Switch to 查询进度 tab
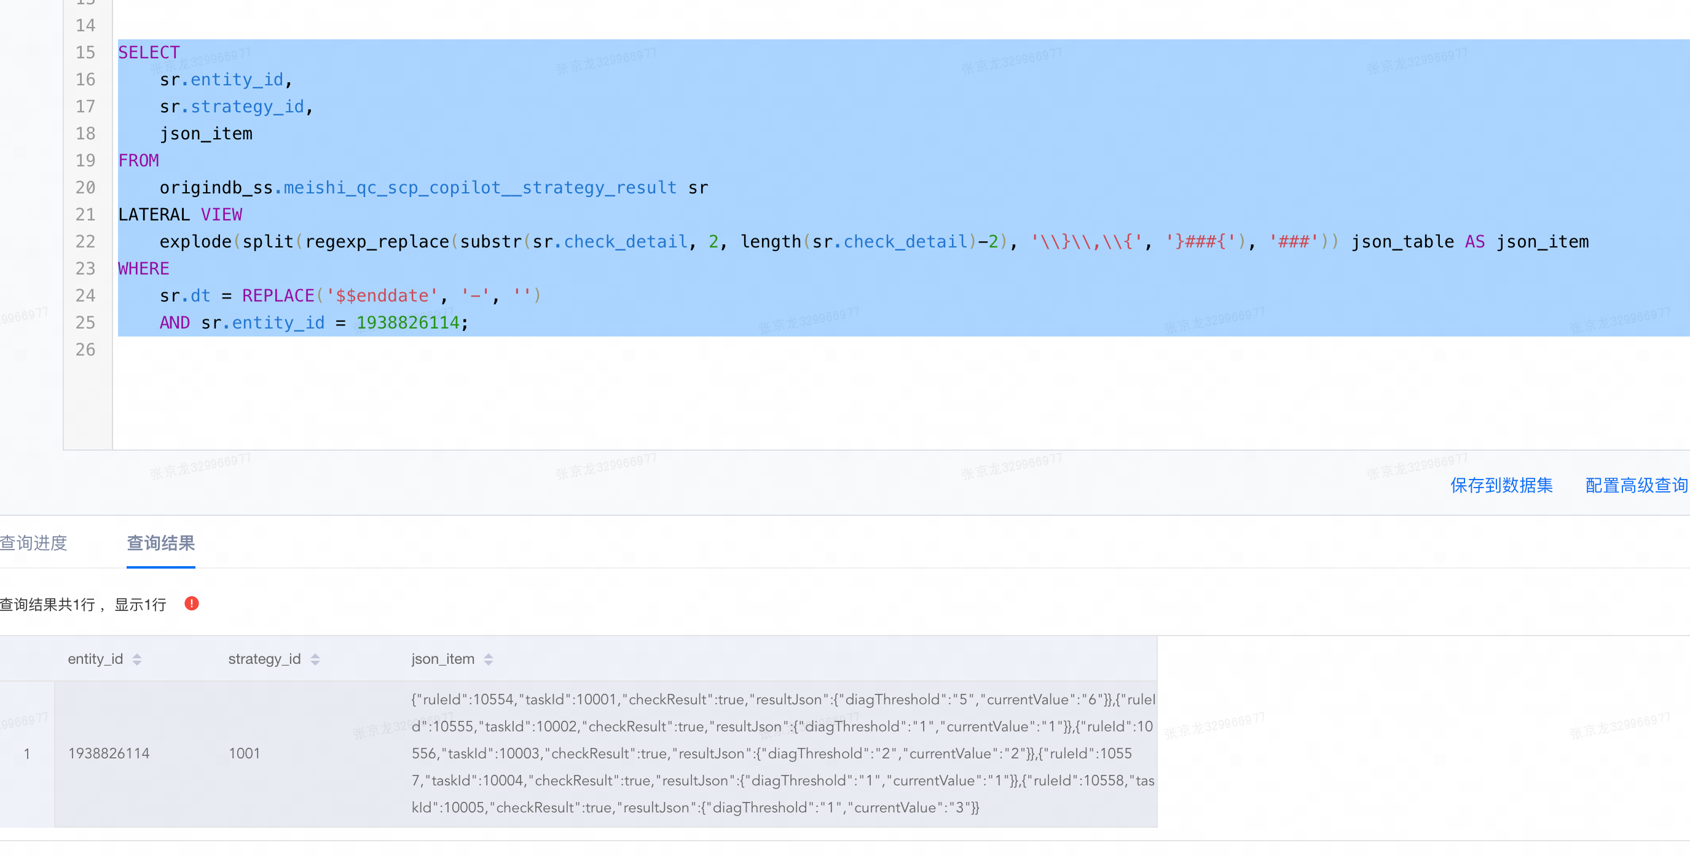The height and width of the screenshot is (856, 1690). [x=33, y=543]
